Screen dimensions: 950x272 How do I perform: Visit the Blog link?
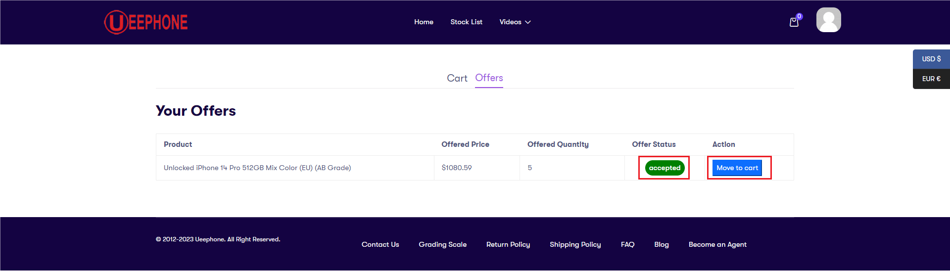coord(662,244)
